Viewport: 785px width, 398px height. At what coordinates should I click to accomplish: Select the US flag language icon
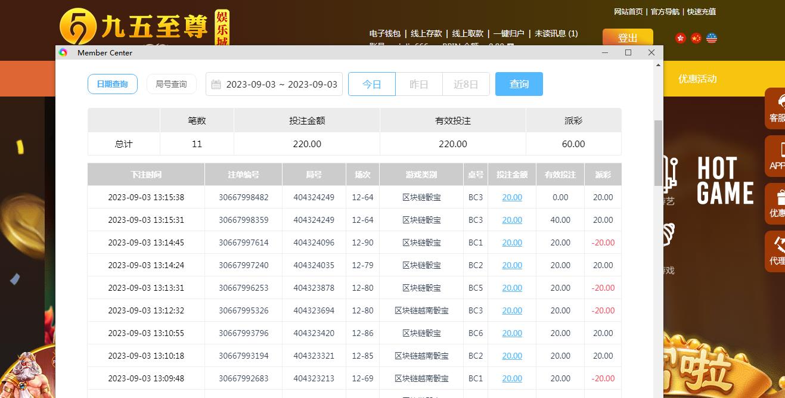click(711, 38)
